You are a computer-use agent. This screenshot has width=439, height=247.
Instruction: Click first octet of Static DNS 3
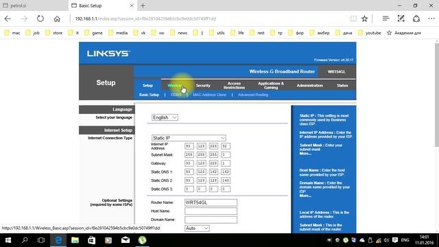189,189
